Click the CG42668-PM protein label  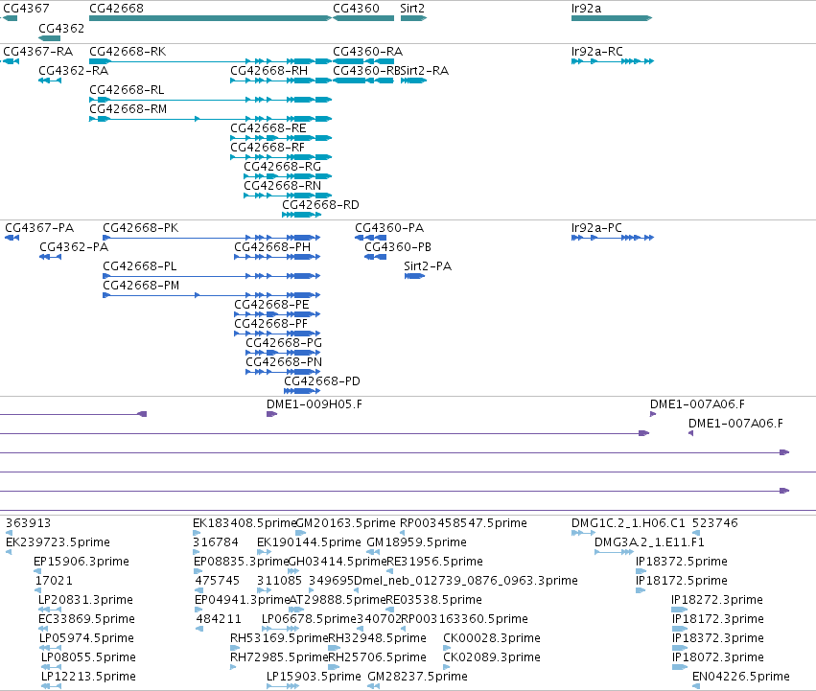point(141,286)
